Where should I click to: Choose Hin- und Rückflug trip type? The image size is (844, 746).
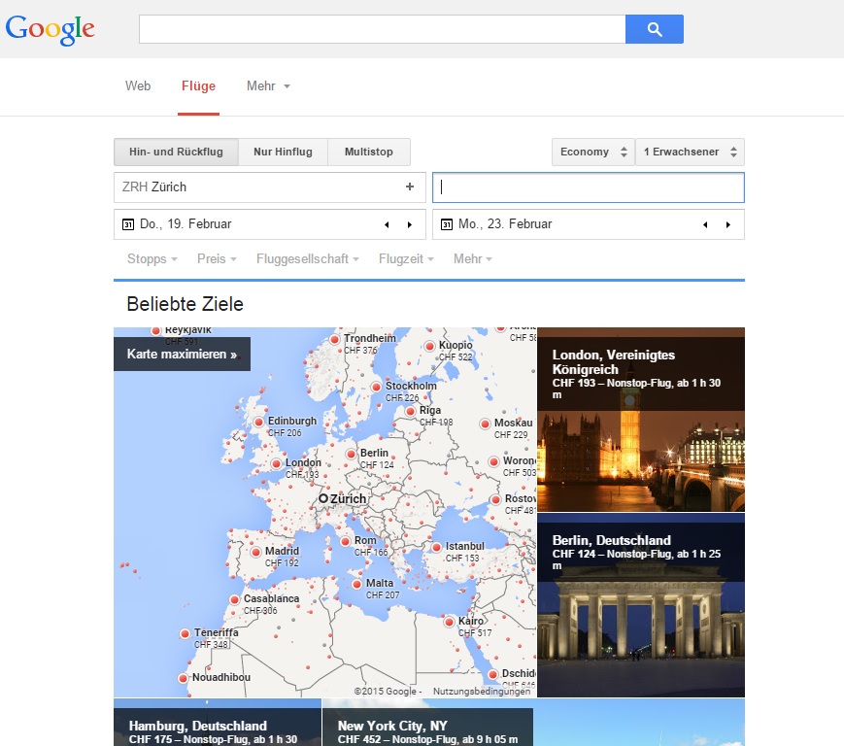click(x=176, y=152)
